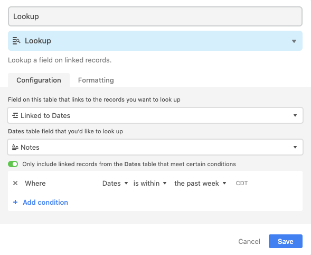
Task: Cancel the field editing
Action: coord(249,241)
